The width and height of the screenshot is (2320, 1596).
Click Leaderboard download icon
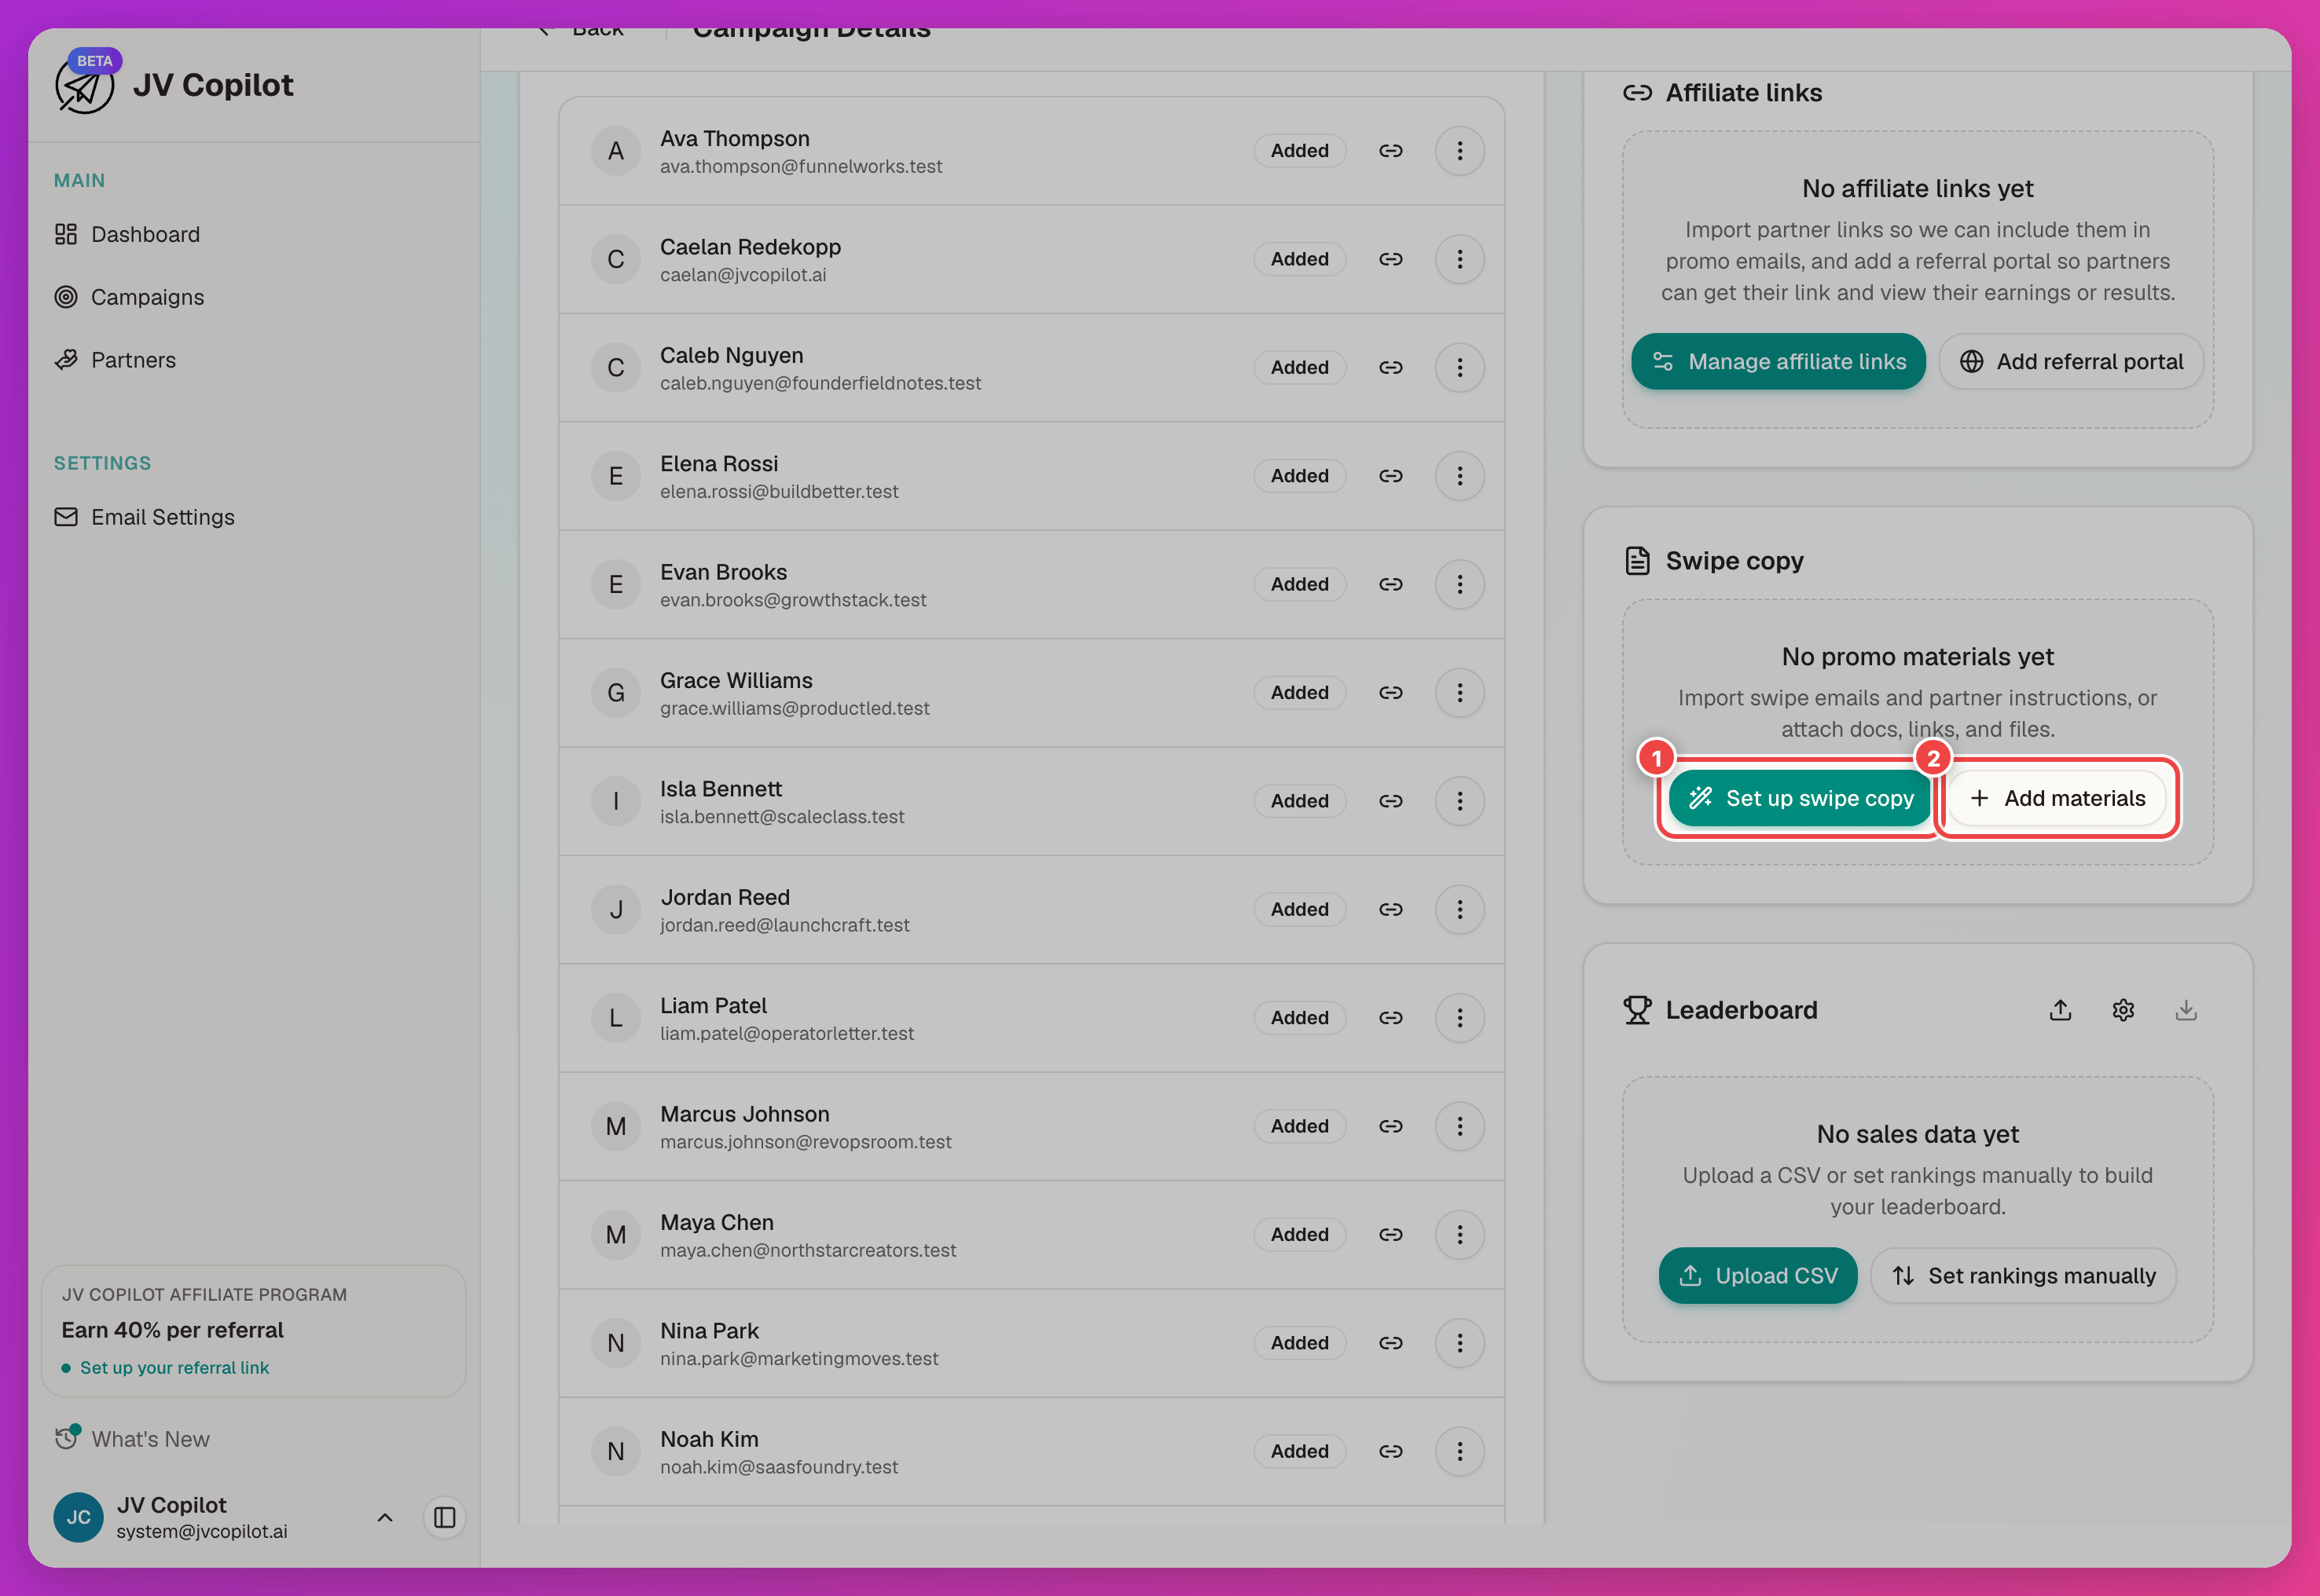[2186, 1010]
